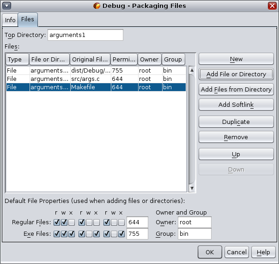The image size is (279, 264).
Task: Edit Regular Files permission field 644
Action: pyautogui.click(x=137, y=222)
